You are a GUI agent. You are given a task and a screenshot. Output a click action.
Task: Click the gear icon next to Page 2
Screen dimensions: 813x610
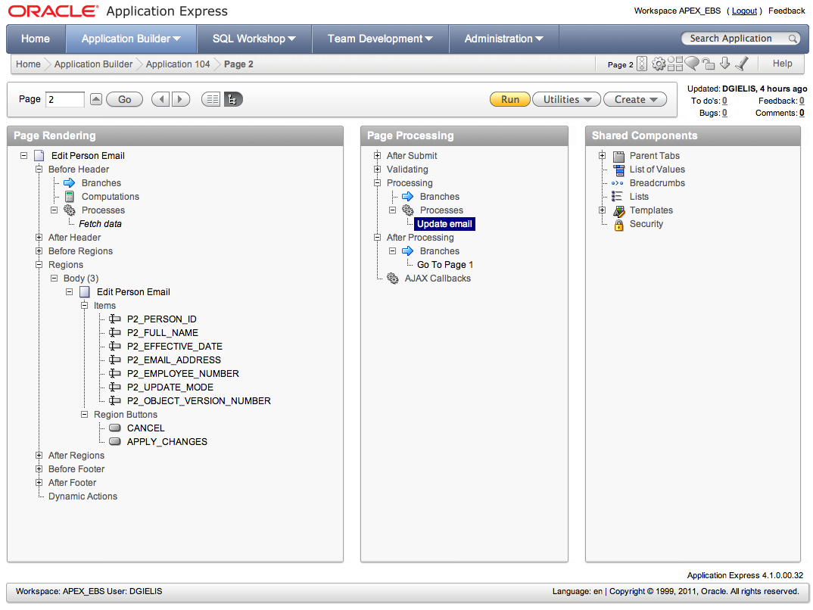(x=659, y=64)
